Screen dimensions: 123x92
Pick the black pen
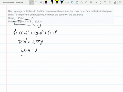tap(52, 2)
